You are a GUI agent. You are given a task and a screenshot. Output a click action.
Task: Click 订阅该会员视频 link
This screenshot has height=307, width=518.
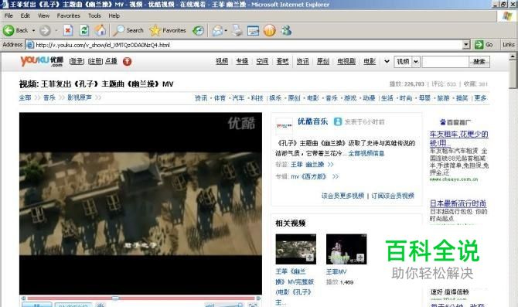(x=393, y=196)
